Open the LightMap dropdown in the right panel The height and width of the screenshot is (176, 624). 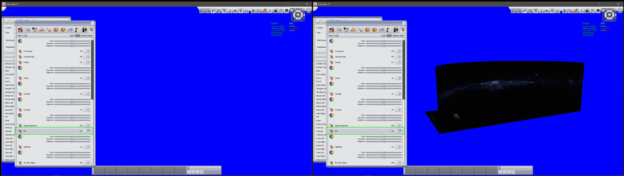396,147
